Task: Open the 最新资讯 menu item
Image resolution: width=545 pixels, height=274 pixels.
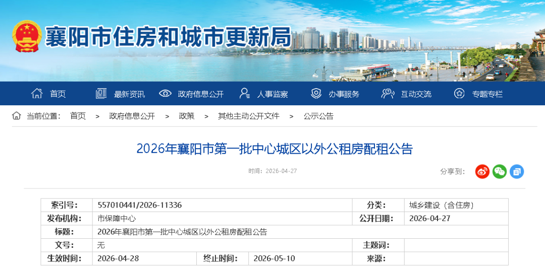Action: click(x=129, y=94)
